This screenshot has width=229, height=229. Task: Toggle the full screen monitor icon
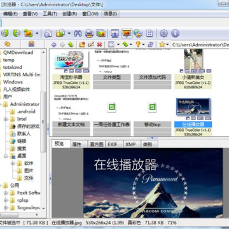click(127, 33)
